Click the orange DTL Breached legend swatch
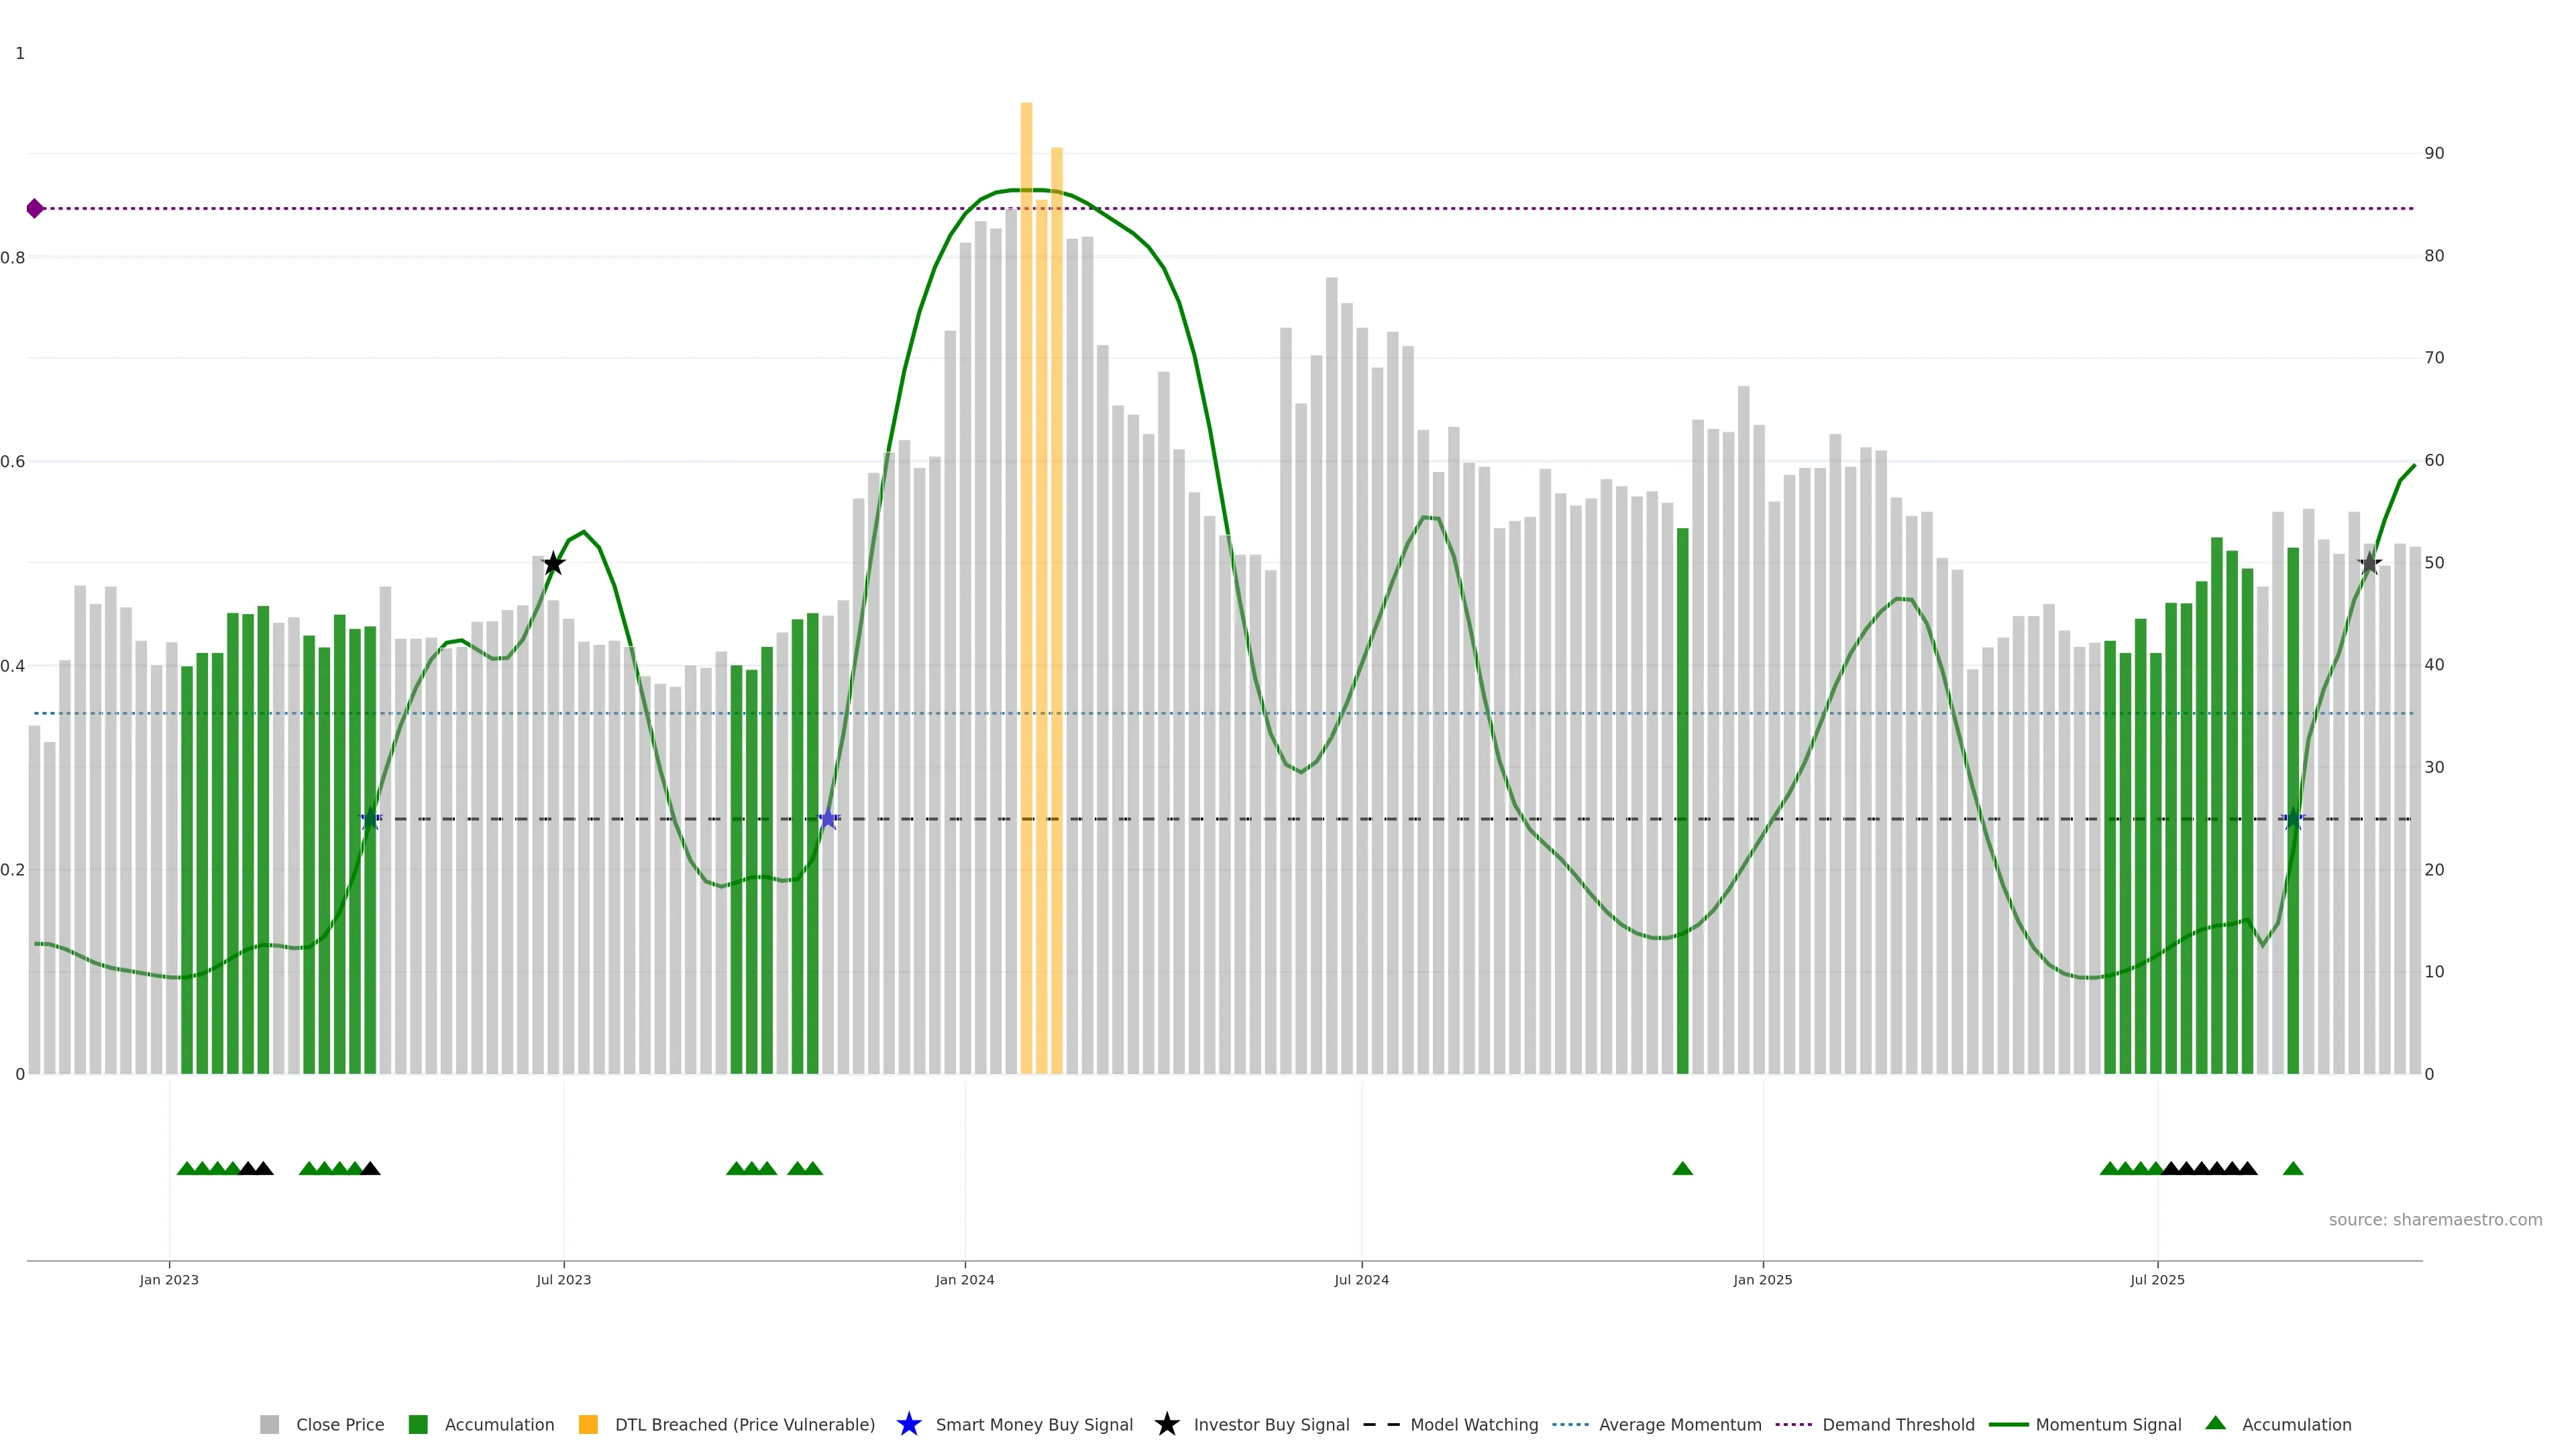Image resolution: width=2576 pixels, height=1448 pixels. point(588,1424)
